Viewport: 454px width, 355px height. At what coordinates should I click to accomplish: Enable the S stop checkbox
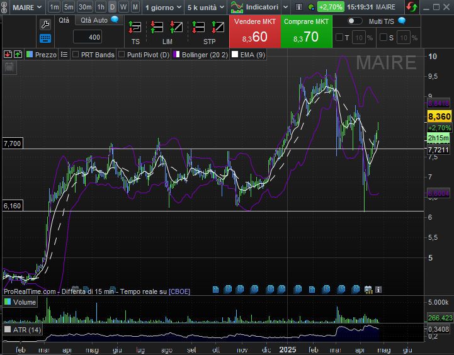383,38
